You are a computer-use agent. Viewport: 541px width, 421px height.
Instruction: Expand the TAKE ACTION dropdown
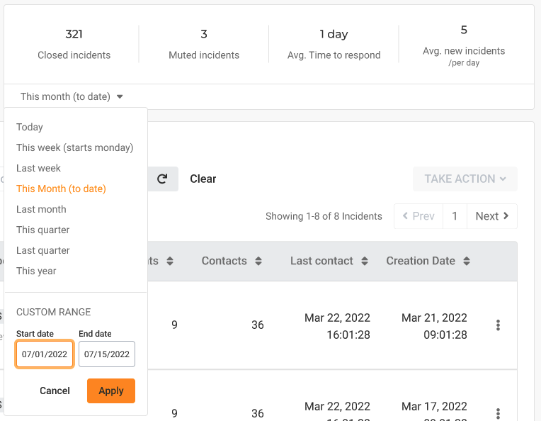point(465,179)
